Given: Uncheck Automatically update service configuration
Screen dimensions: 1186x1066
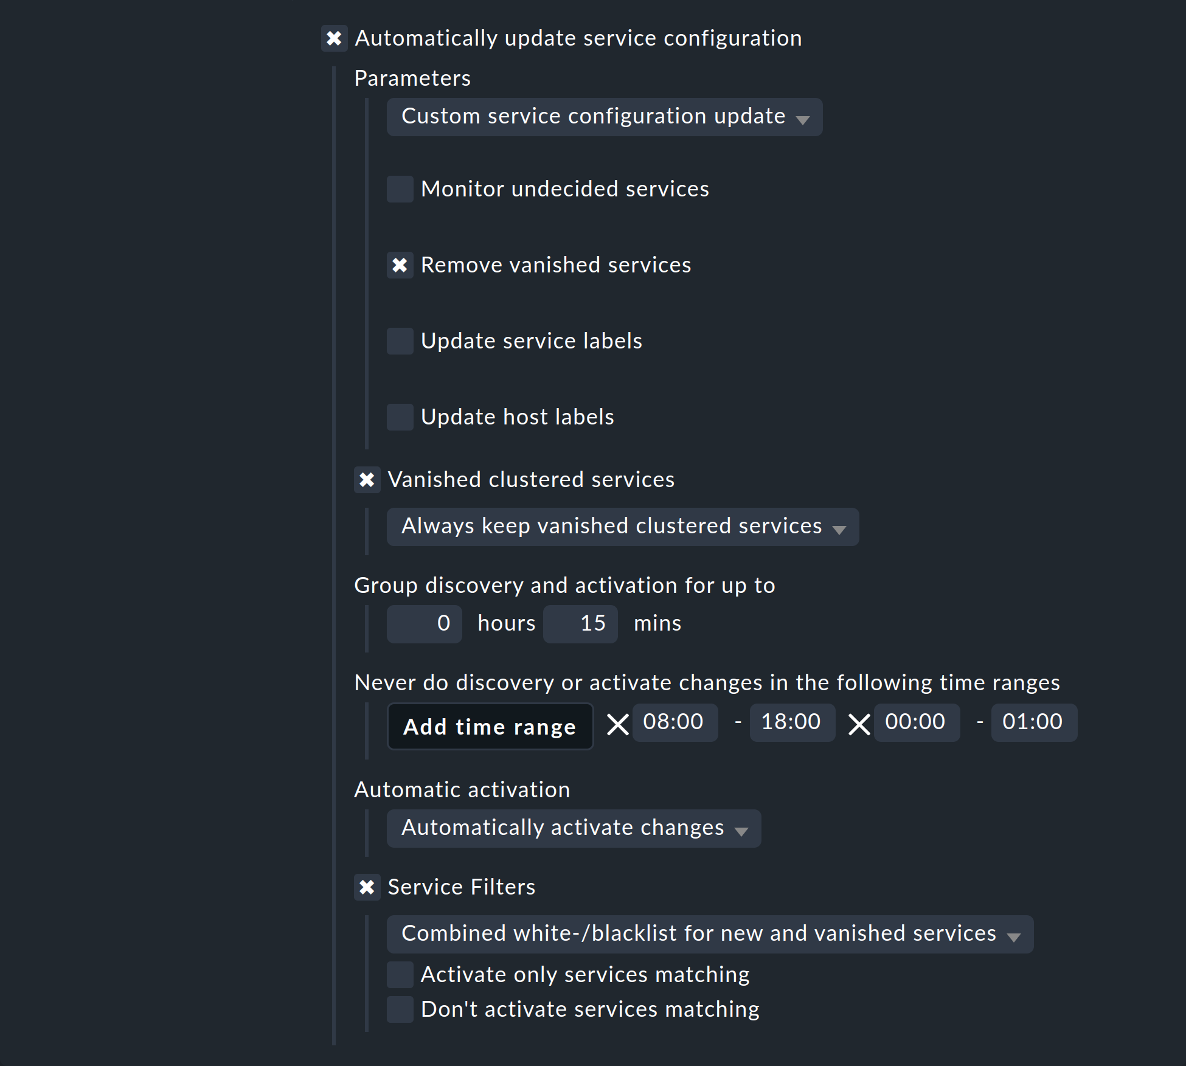Looking at the screenshot, I should [x=335, y=38].
